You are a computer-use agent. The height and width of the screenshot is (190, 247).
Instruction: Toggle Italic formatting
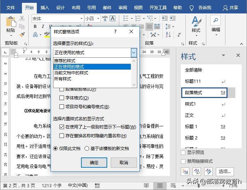[43, 27]
